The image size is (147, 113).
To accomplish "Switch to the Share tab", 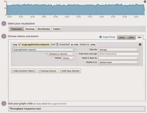I will click(x=122, y=37).
